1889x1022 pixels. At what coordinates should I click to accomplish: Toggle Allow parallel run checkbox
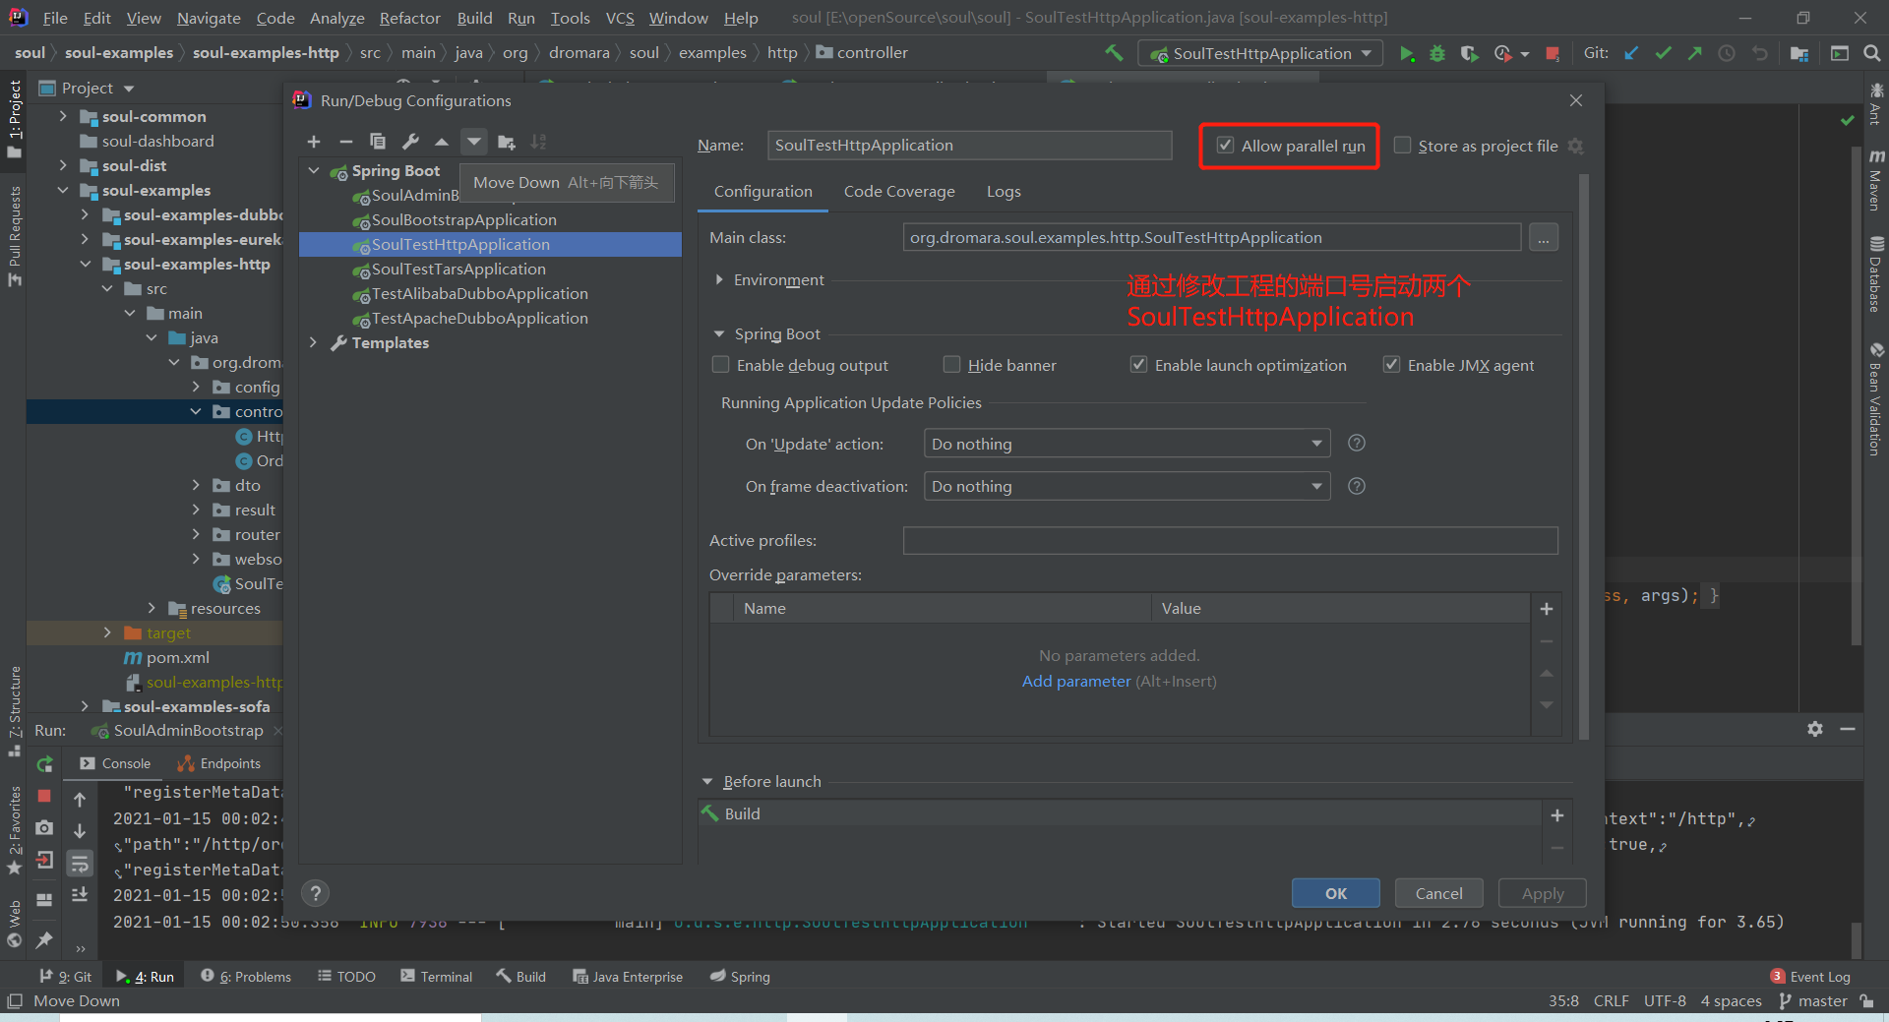pos(1225,146)
